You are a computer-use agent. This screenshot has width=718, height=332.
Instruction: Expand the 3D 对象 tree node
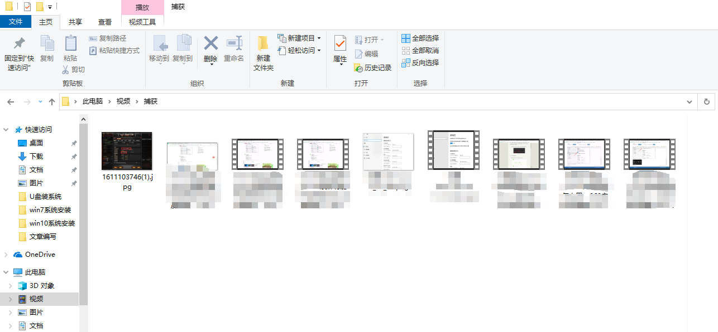(11, 285)
